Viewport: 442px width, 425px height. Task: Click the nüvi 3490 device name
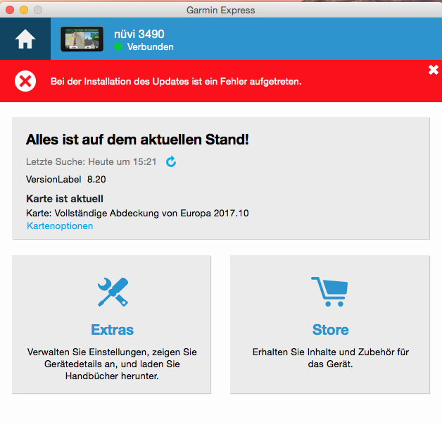(x=139, y=34)
